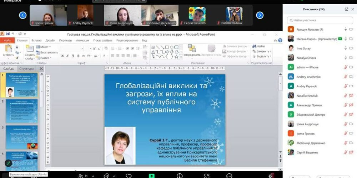Click the Найти участника search field

coord(320,20)
